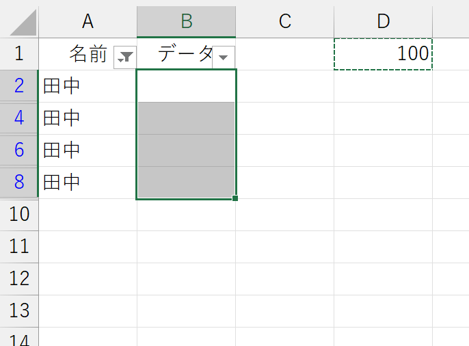Click the 名前 header cell text

pos(88,54)
